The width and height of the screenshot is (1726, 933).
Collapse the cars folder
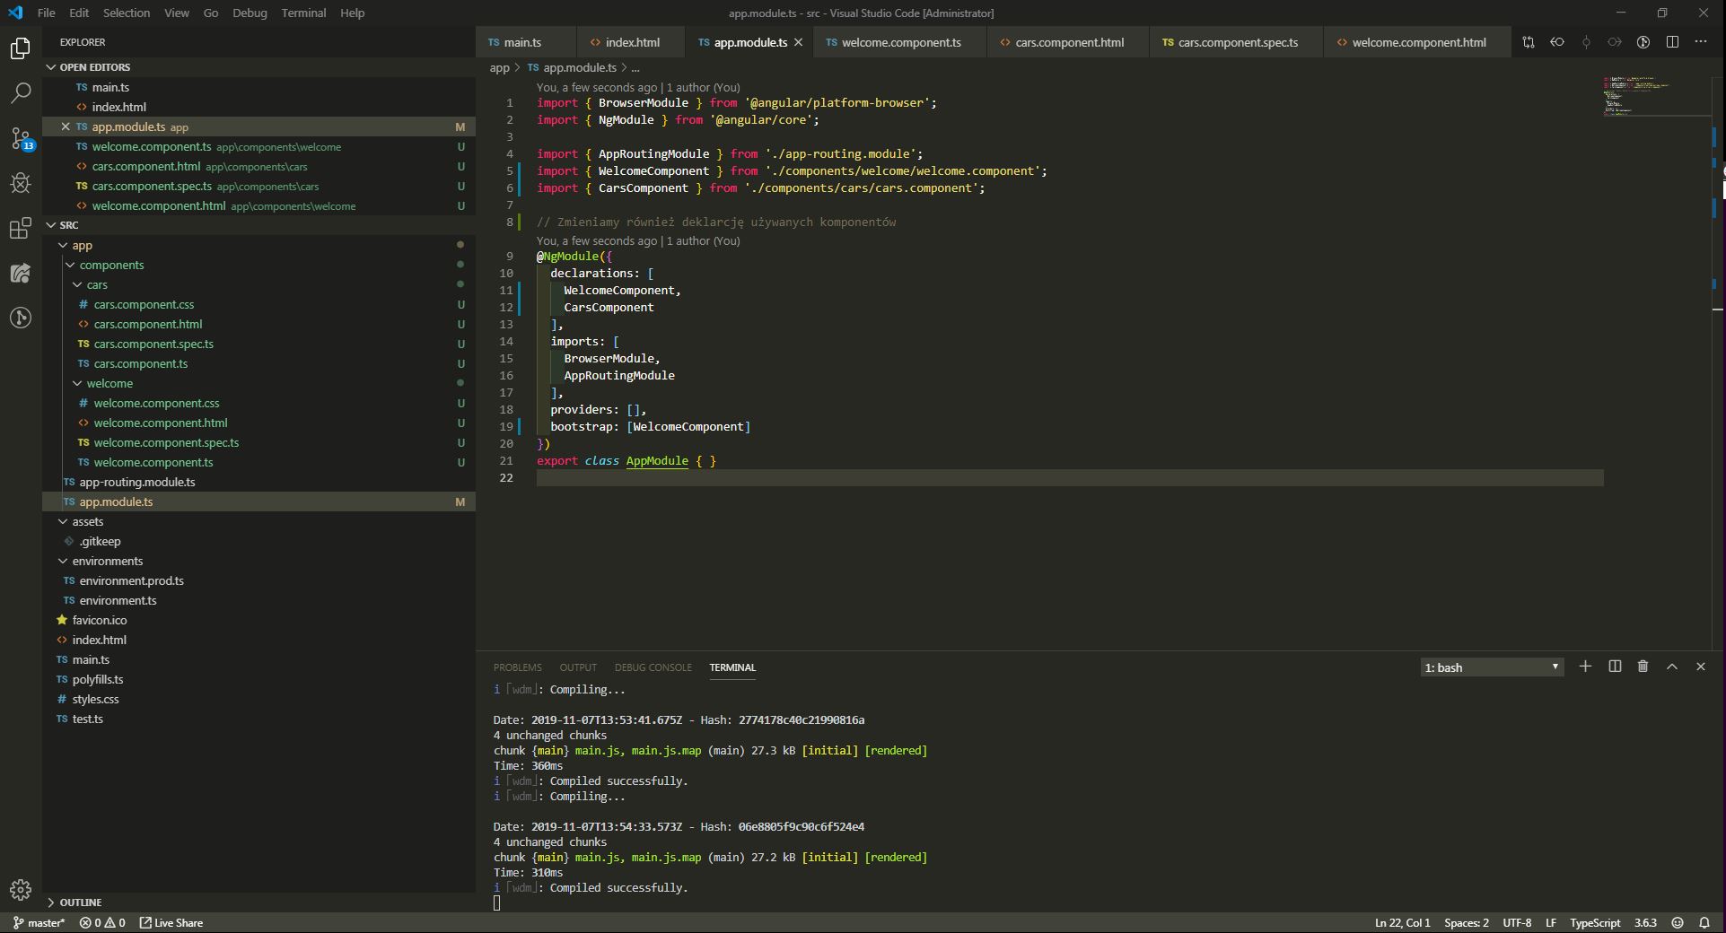(258, 284)
